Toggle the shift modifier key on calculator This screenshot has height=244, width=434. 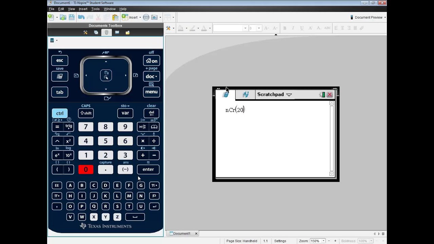pyautogui.click(x=86, y=113)
